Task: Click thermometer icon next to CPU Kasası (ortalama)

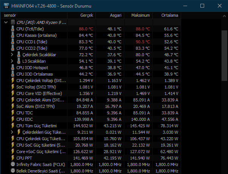Action: (x=13, y=35)
